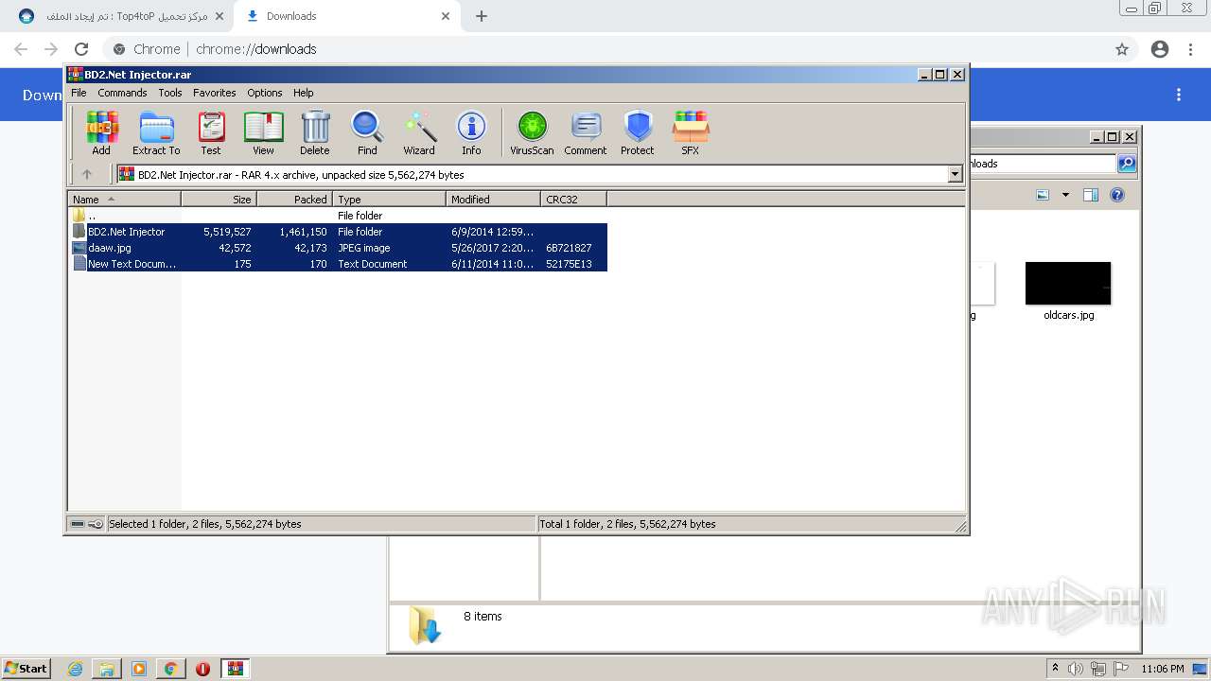1211x681 pixels.
Task: Click the Delete trash bin icon
Action: tap(315, 132)
